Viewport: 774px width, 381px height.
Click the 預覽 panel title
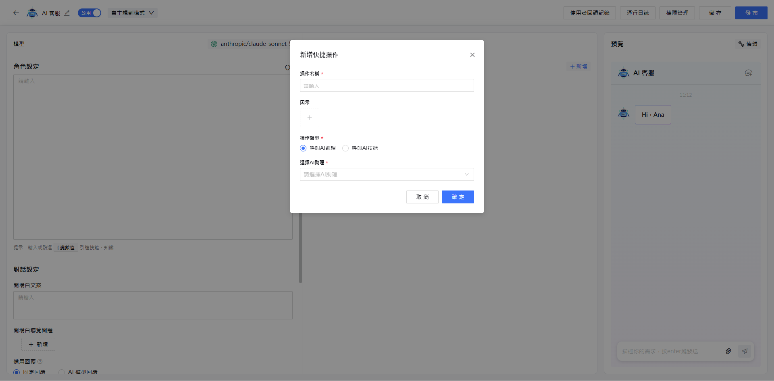[x=617, y=44]
